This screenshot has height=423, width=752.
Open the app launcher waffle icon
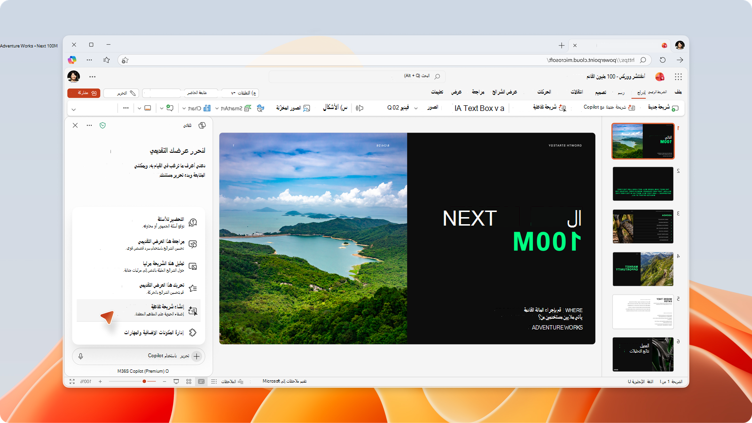point(678,77)
